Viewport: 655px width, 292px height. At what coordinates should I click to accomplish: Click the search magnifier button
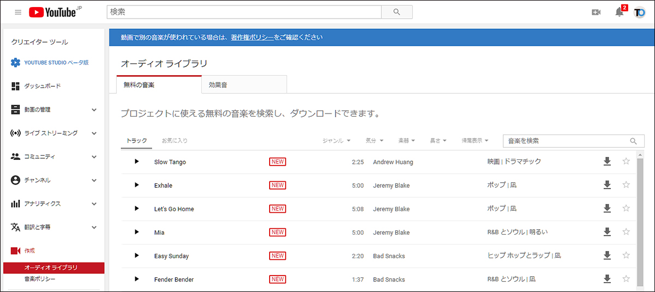(x=396, y=12)
